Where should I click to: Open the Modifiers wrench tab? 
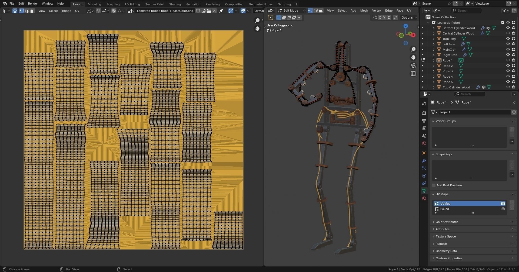424,160
